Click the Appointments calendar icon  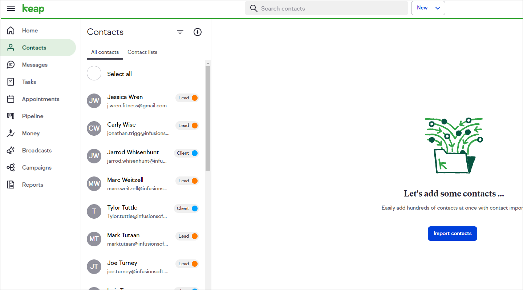point(11,99)
